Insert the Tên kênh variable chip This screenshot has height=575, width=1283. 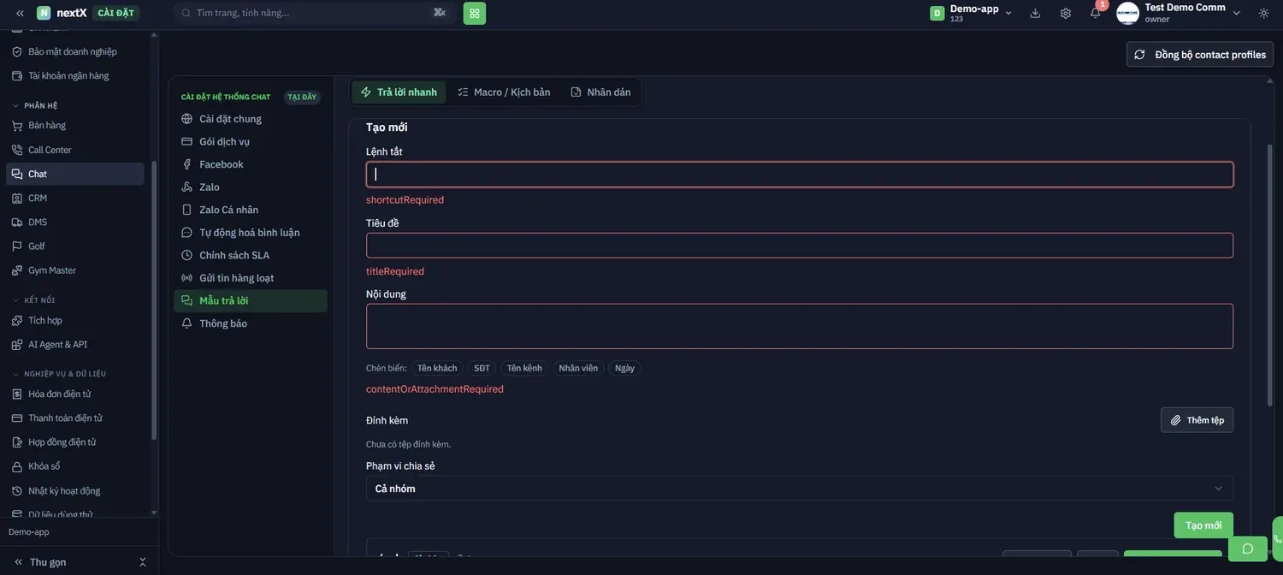524,368
